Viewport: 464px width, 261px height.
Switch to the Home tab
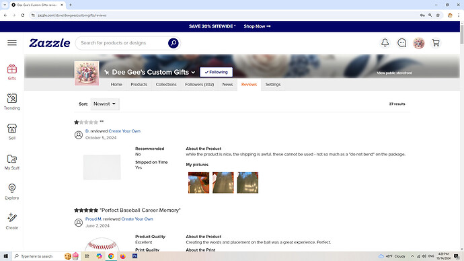[116, 84]
